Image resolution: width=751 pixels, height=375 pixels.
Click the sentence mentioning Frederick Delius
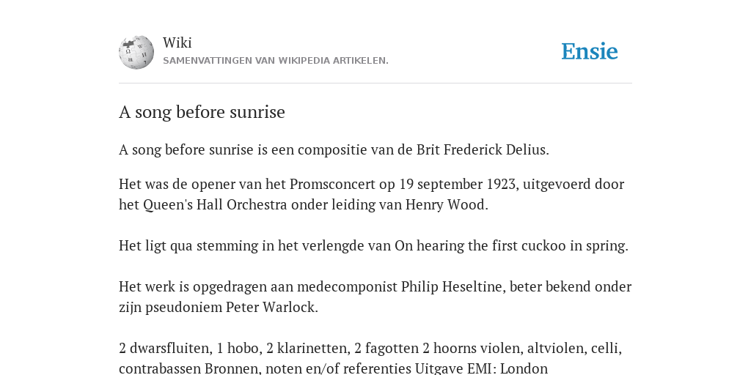click(334, 149)
